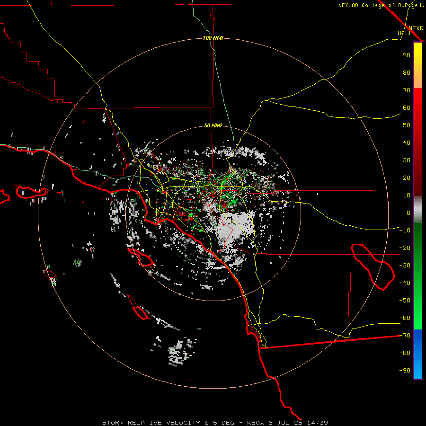Click the 80 value on the color scale
This screenshot has height=426, width=426.
click(x=407, y=72)
